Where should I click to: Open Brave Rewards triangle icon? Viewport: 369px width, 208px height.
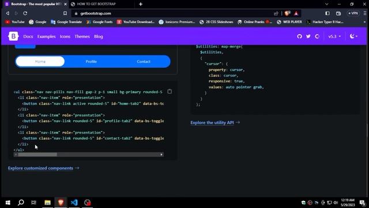coord(296,13)
